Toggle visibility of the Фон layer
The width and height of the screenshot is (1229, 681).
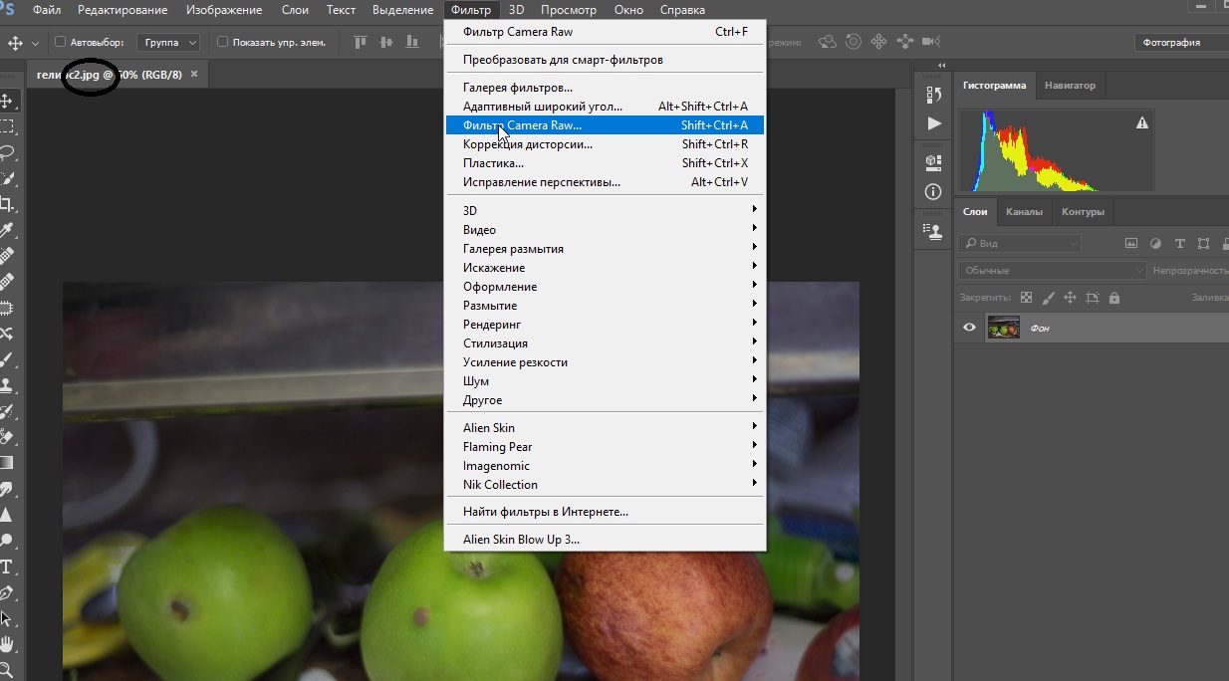(969, 328)
